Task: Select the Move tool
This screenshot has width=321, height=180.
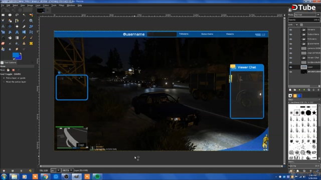Action: pos(10,26)
